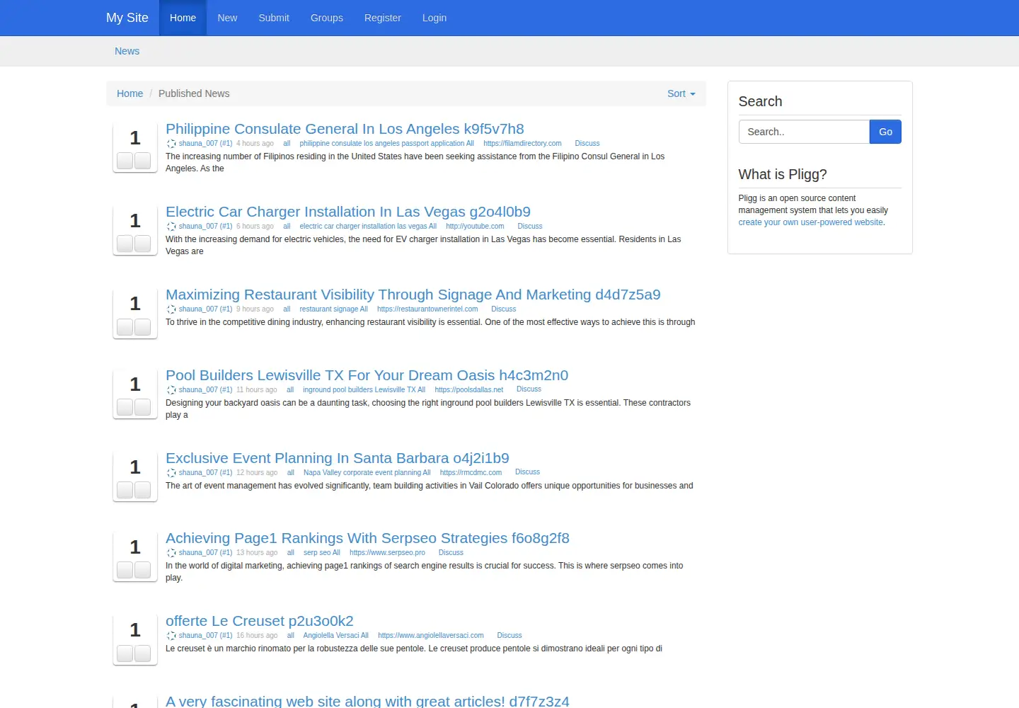The image size is (1019, 708).
Task: Click the avatar icon in the Electric Car Charger story
Action: [x=171, y=227]
